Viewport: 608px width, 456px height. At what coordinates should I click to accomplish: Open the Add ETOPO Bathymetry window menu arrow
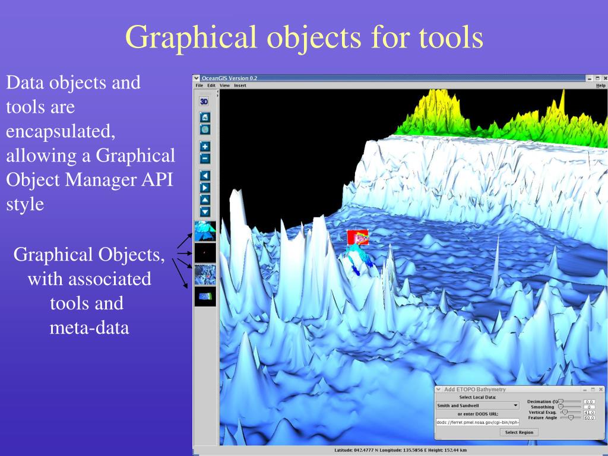coord(439,389)
